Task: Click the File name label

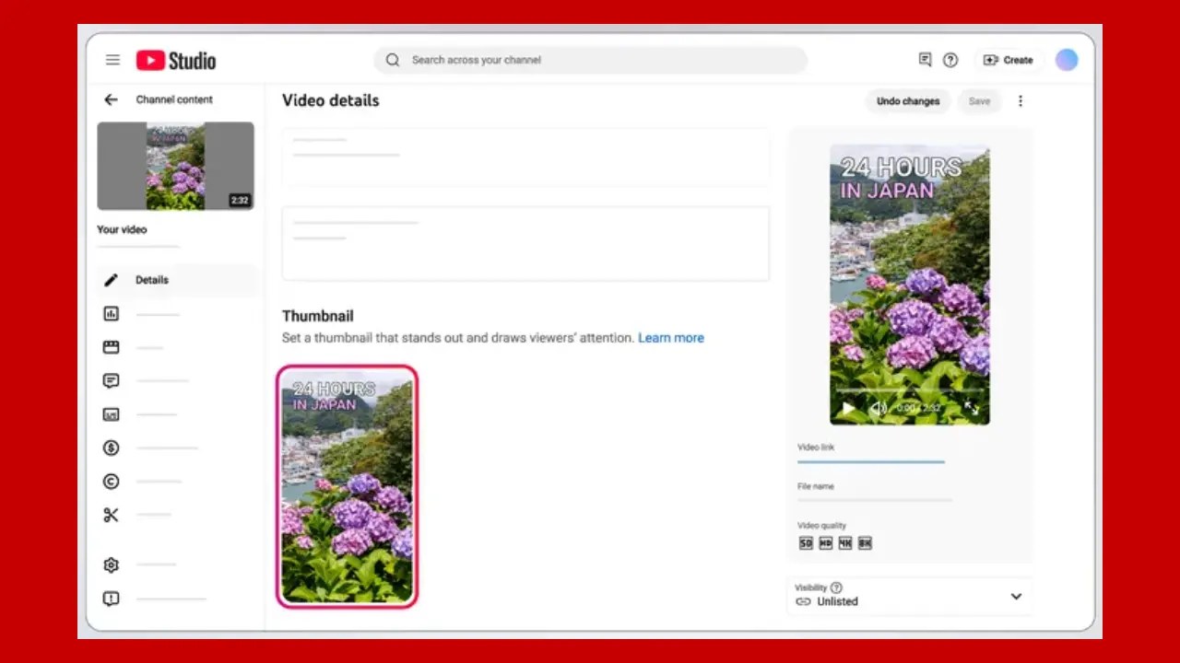Action: [816, 486]
